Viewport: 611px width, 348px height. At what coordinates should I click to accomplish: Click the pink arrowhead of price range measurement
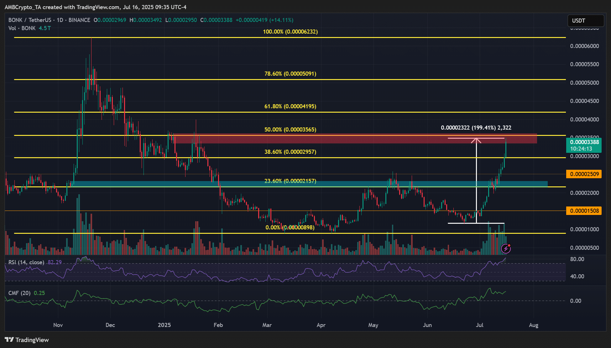tap(476, 140)
